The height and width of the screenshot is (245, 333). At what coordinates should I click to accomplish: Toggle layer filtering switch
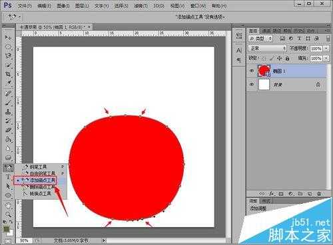click(328, 39)
